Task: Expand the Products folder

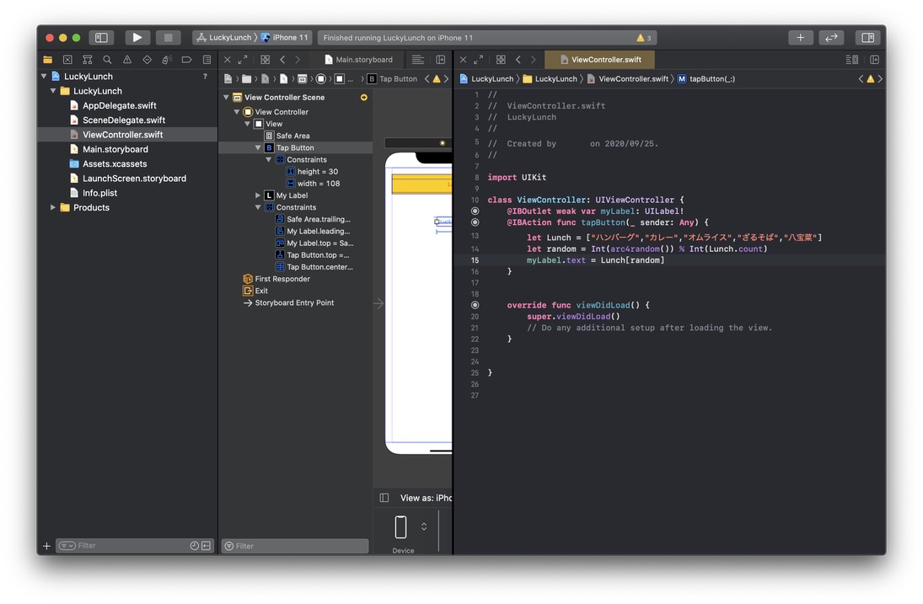Action: [53, 207]
